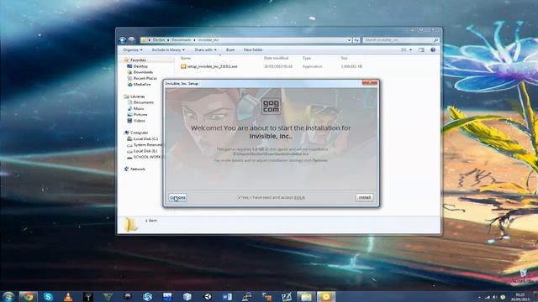Screen dimensions: 538x302
Task: Select Favorites in the navigation pane
Action: [138, 60]
